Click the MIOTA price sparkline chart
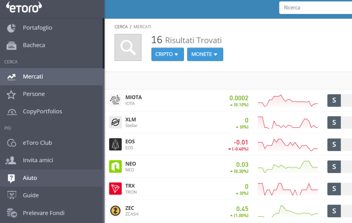352x223 pixels. pyautogui.click(x=288, y=100)
